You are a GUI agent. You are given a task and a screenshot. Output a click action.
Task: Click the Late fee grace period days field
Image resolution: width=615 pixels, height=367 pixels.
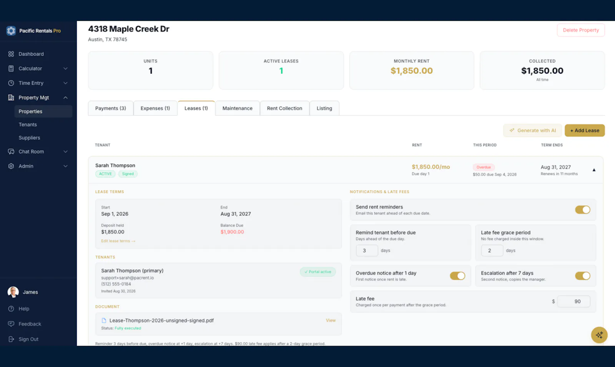click(492, 250)
